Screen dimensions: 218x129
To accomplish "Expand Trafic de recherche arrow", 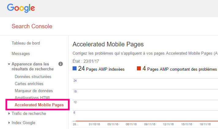I will tap(9, 114).
